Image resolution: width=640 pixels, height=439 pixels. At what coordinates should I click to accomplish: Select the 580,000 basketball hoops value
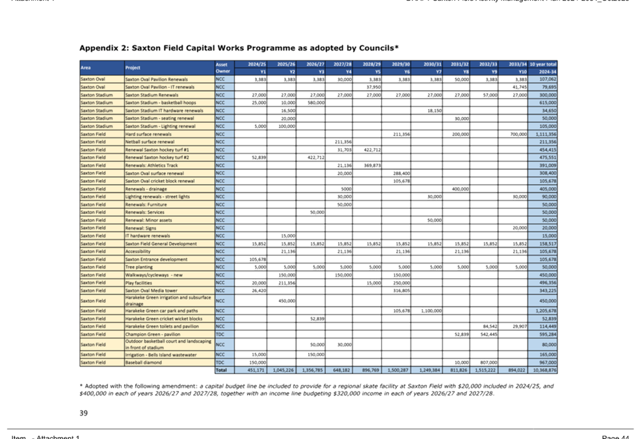(x=311, y=103)
